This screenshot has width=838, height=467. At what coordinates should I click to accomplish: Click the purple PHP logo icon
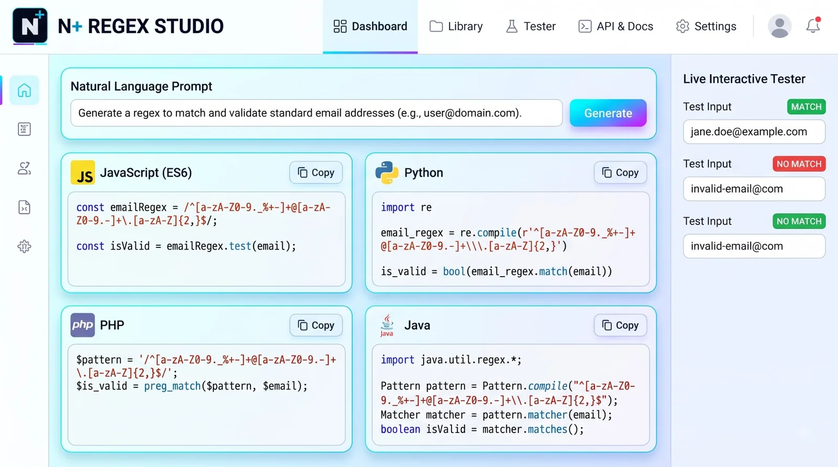pos(83,325)
